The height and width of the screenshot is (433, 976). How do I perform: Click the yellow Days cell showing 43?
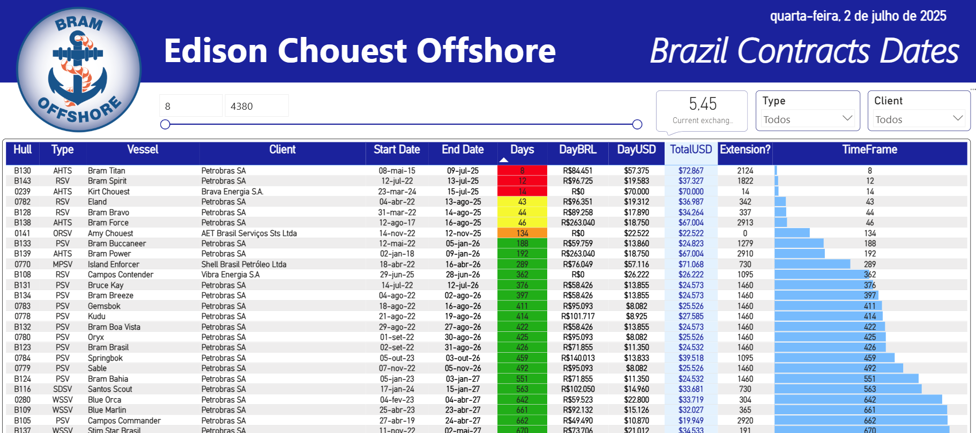tap(522, 202)
